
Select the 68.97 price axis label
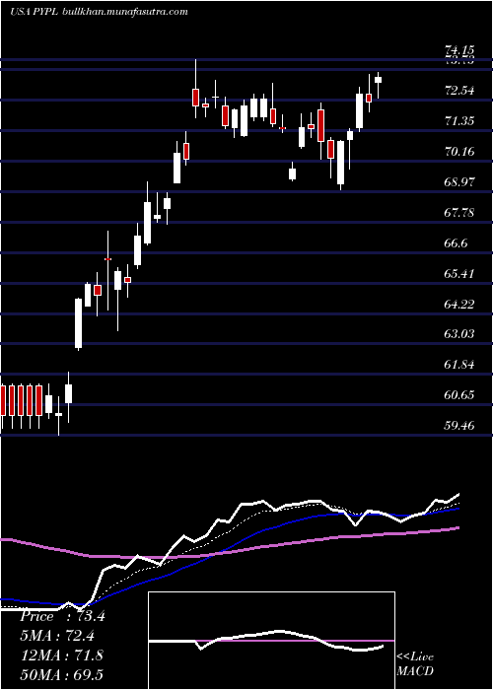tap(460, 182)
